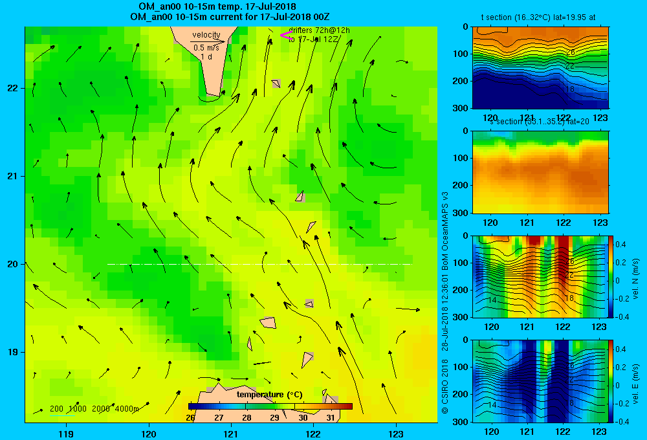647x440 pixels.
Task: Click latitude label '20' on main map
Action: [x=12, y=264]
